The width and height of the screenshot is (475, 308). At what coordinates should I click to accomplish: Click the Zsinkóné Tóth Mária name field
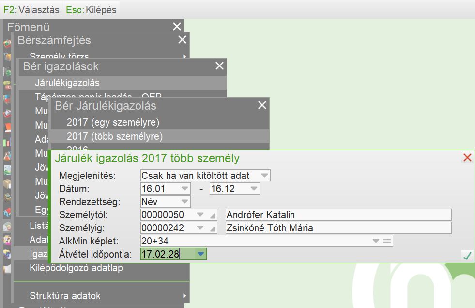(338, 228)
